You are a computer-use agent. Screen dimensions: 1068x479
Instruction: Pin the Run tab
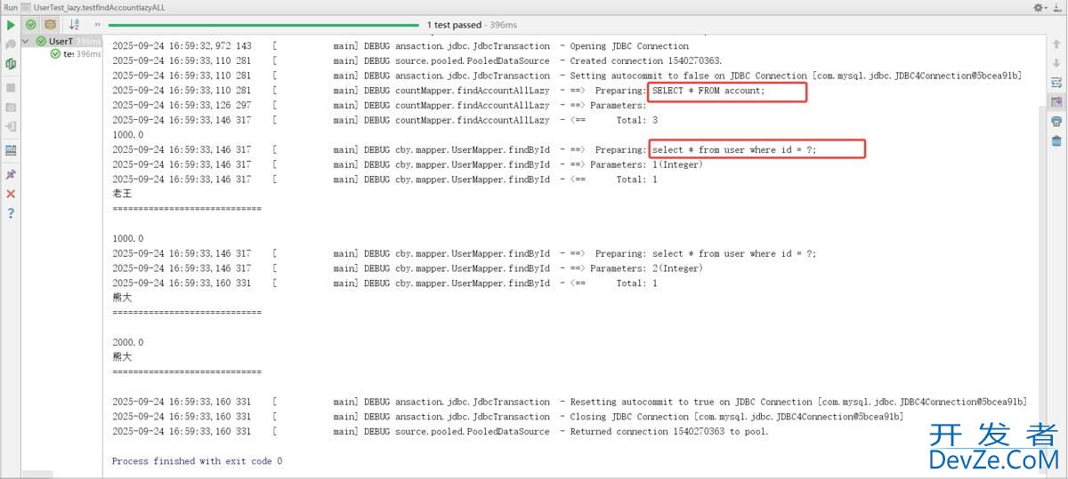coord(11,174)
